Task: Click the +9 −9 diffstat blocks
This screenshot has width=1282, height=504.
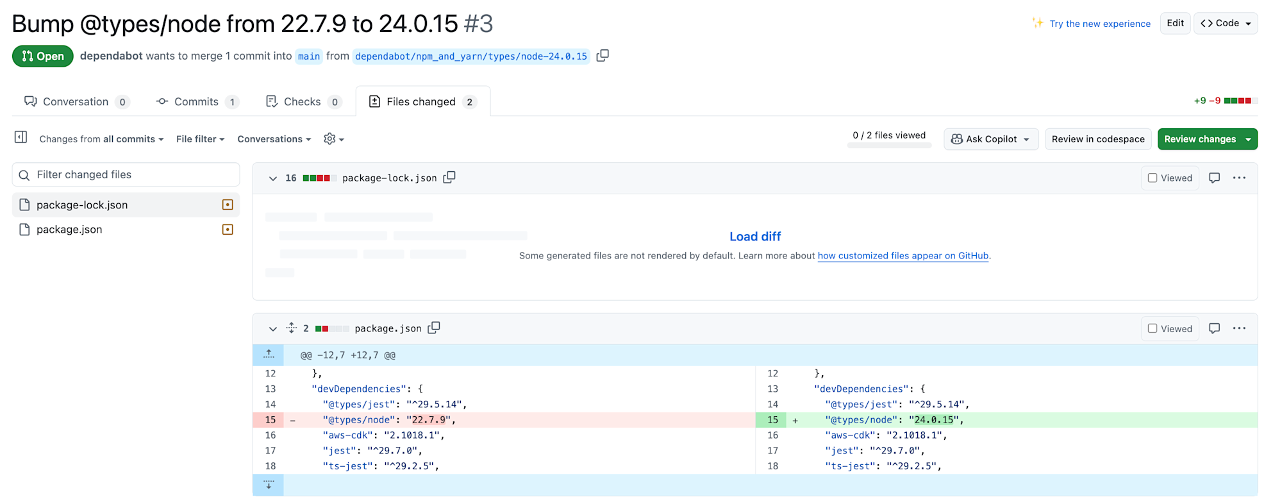Action: click(x=1241, y=101)
